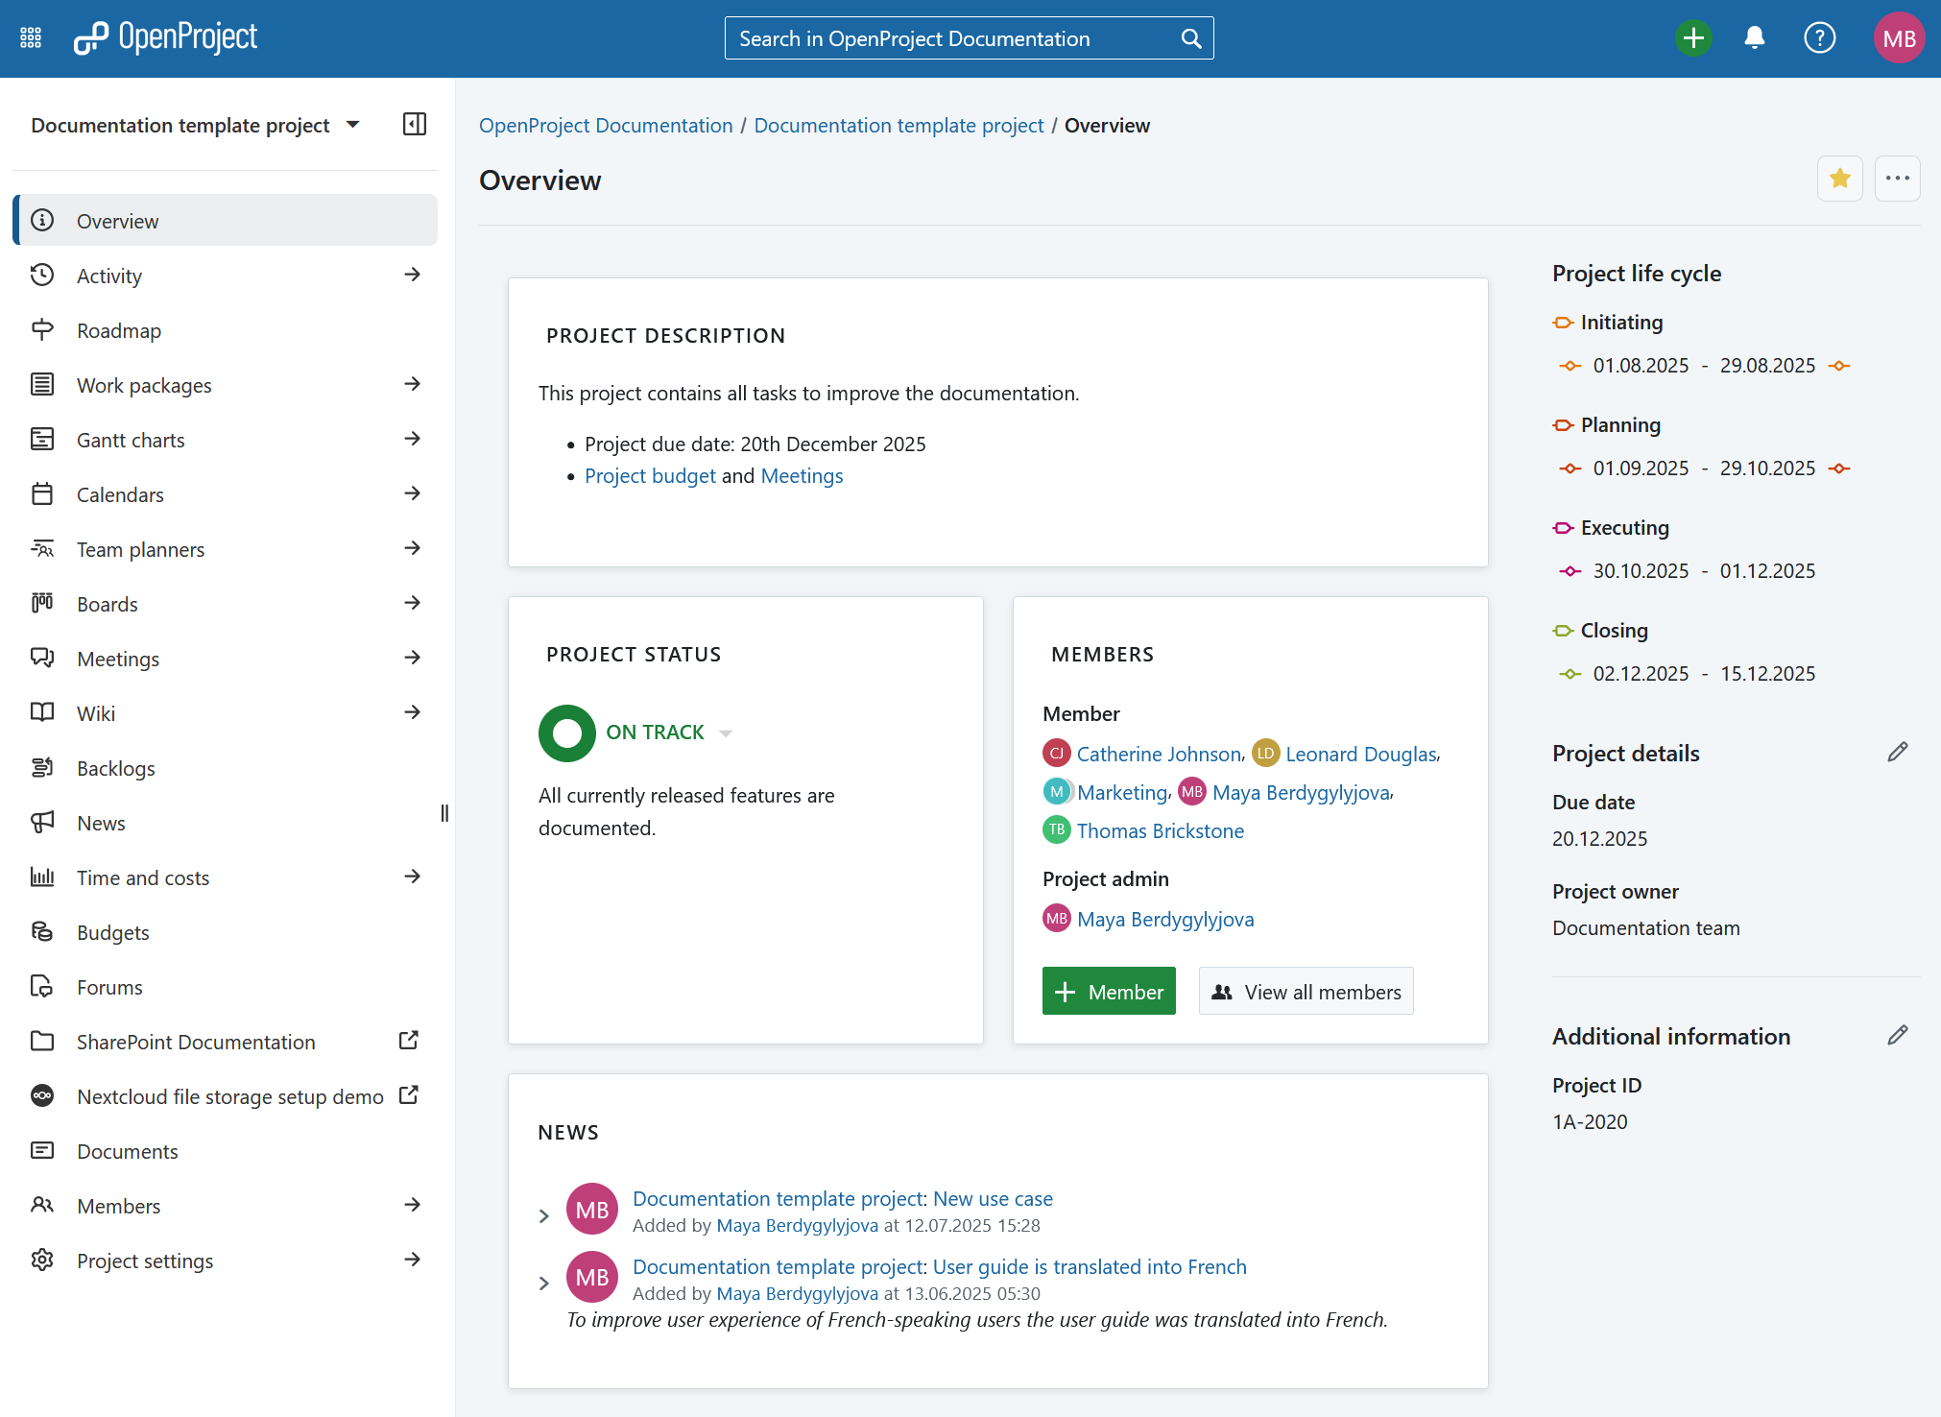Viewport: 1941px width, 1417px height.
Task: Open Nextcloud file storage external link icon
Action: coord(409,1095)
